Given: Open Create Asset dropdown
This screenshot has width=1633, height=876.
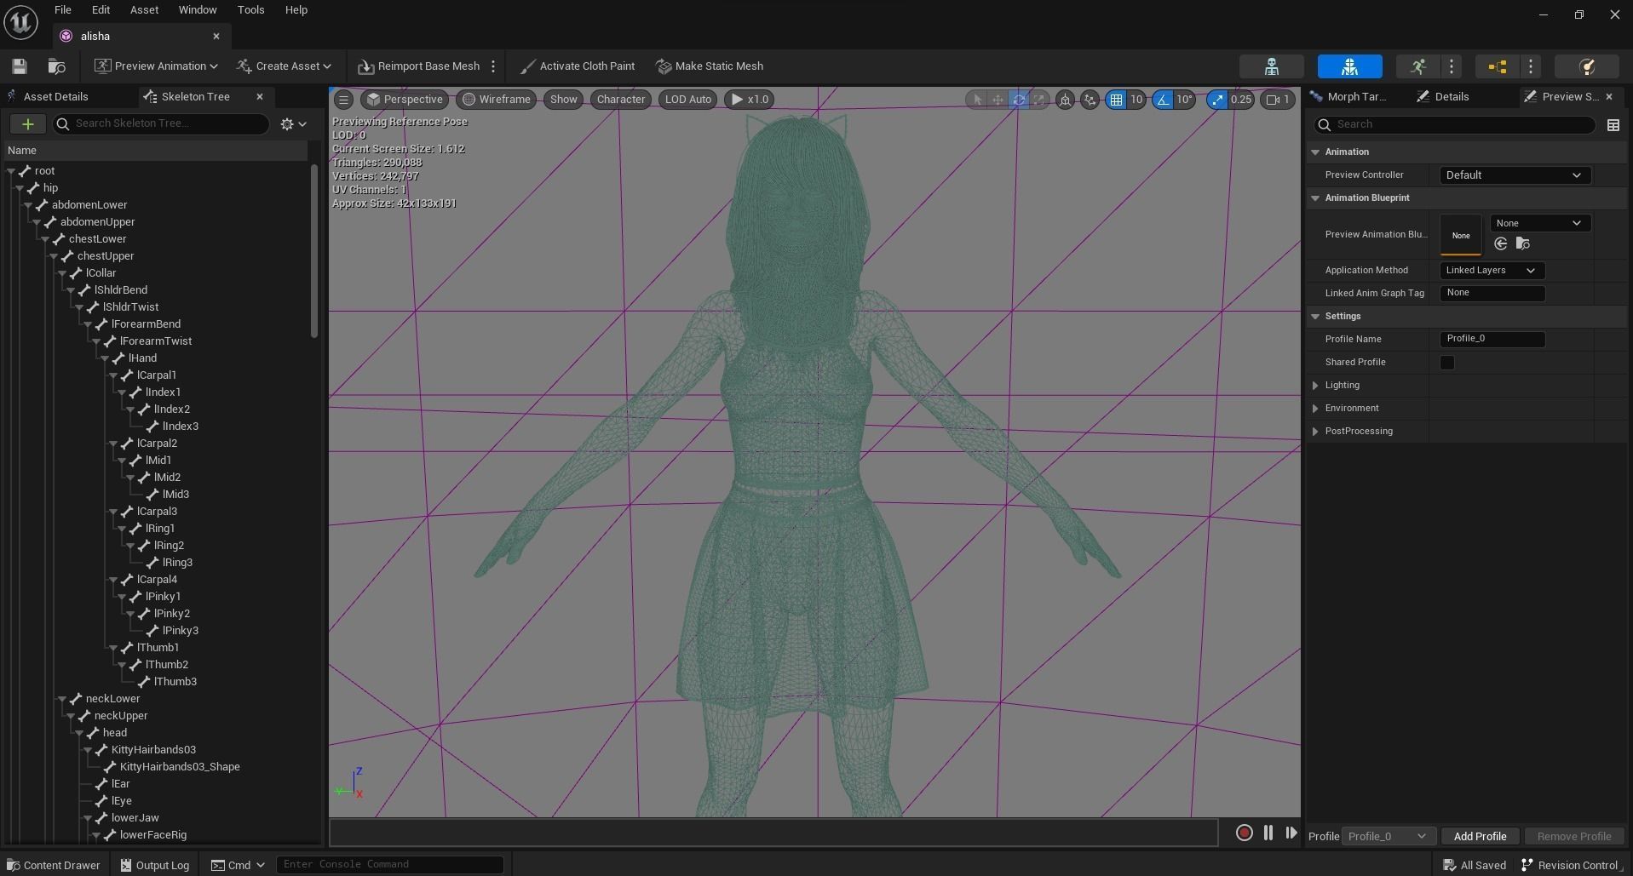Looking at the screenshot, I should click(285, 66).
